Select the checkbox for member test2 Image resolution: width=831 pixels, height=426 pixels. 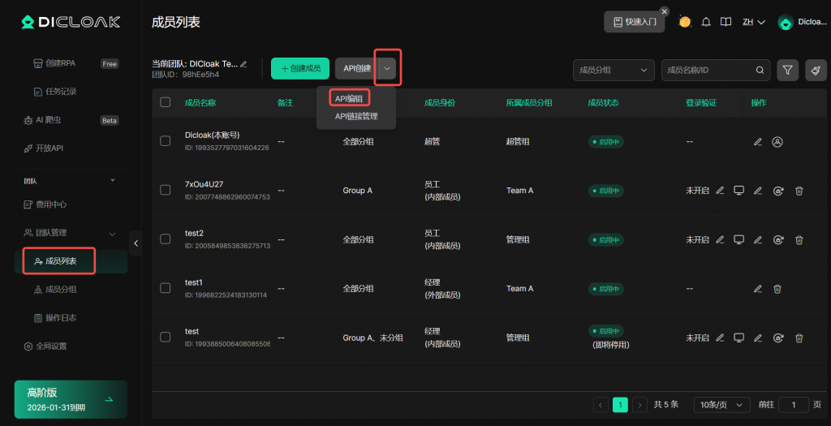[x=166, y=239]
